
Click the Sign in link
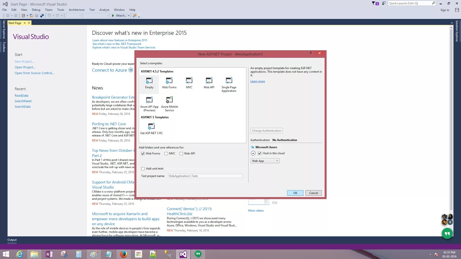[x=445, y=10]
